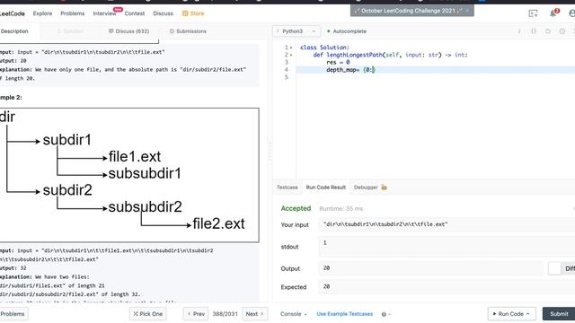575x323 pixels.
Task: Select the Testcase tab
Action: click(287, 188)
